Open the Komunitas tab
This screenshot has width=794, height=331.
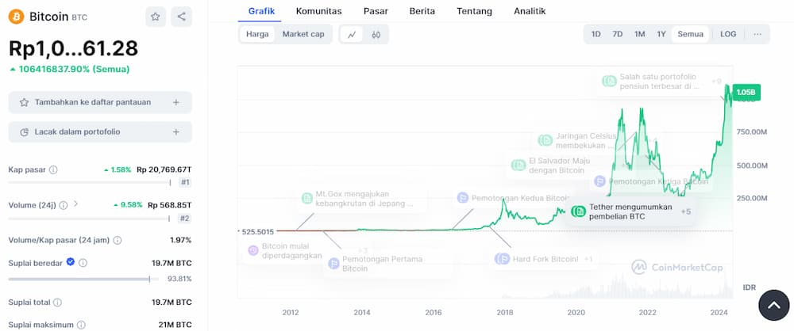[319, 11]
